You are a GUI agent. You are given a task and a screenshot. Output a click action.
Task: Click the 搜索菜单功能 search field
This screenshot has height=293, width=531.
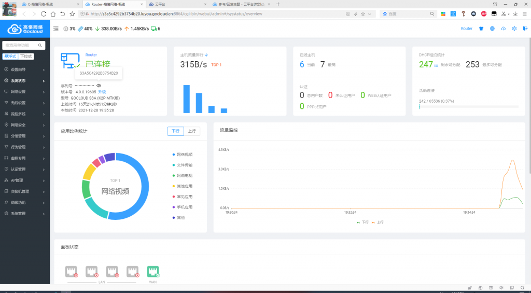click(x=24, y=45)
